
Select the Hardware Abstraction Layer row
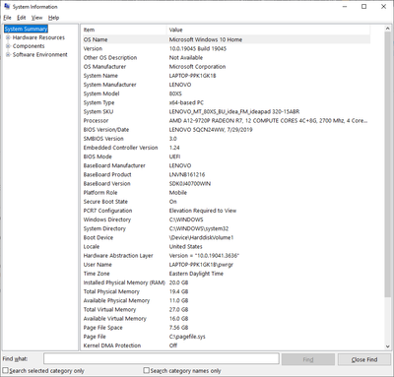coord(226,256)
